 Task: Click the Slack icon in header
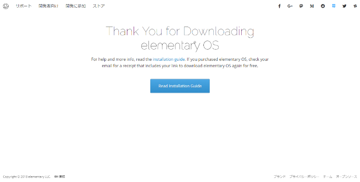355,6
